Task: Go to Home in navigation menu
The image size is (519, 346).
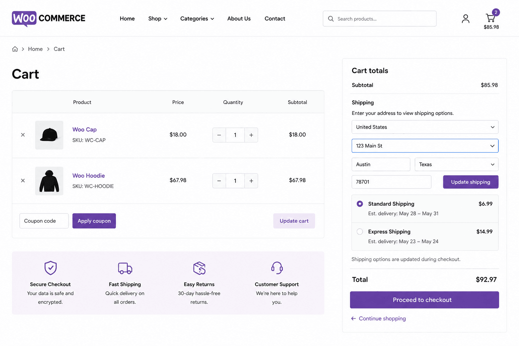Action: [127, 19]
